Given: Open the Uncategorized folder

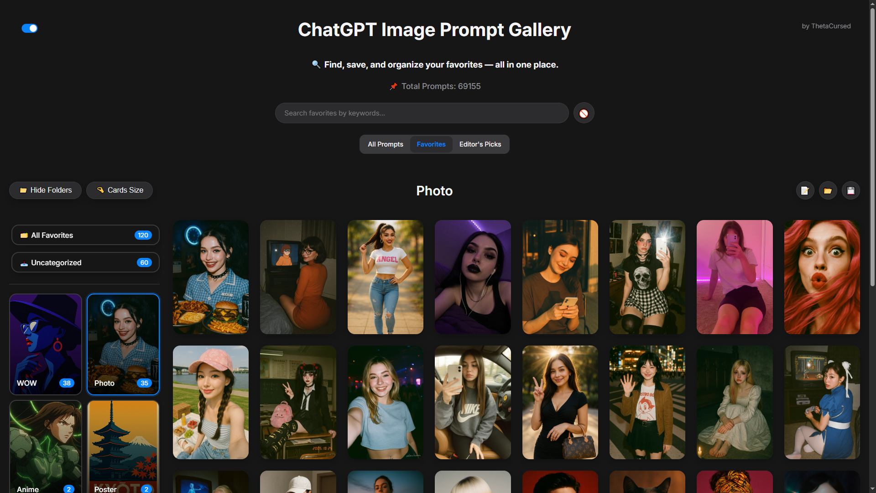Looking at the screenshot, I should point(85,262).
